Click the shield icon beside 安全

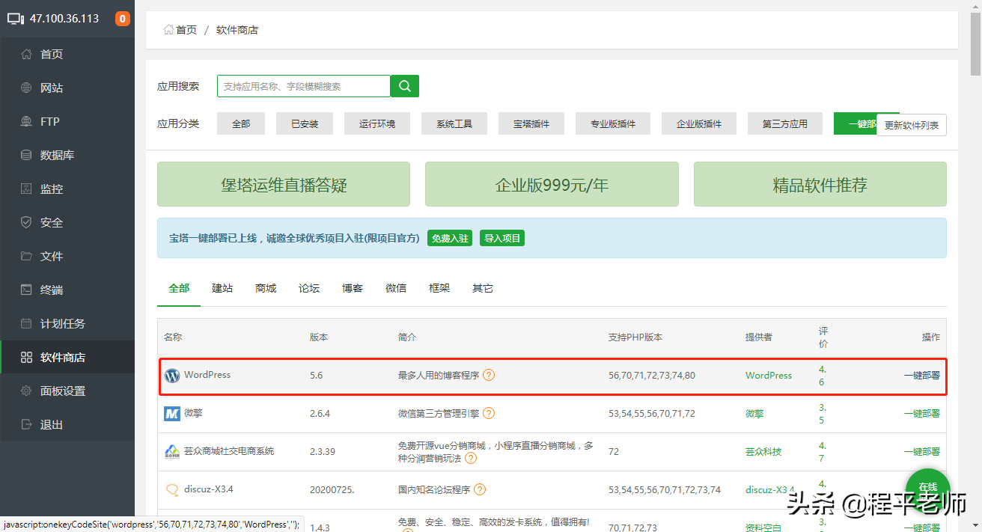[x=26, y=222]
